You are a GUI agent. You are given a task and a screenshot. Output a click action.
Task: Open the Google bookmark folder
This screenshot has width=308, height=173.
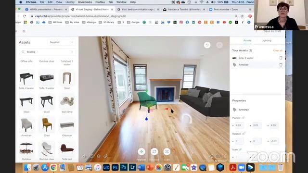[x=133, y=23]
